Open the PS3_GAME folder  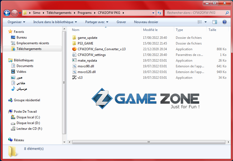click(85, 43)
